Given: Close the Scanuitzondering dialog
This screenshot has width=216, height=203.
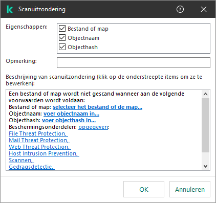Looking at the screenshot, I should point(204,9).
